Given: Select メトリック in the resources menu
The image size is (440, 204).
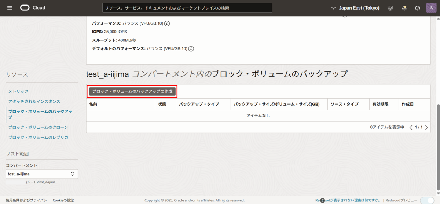Looking at the screenshot, I should [18, 91].
